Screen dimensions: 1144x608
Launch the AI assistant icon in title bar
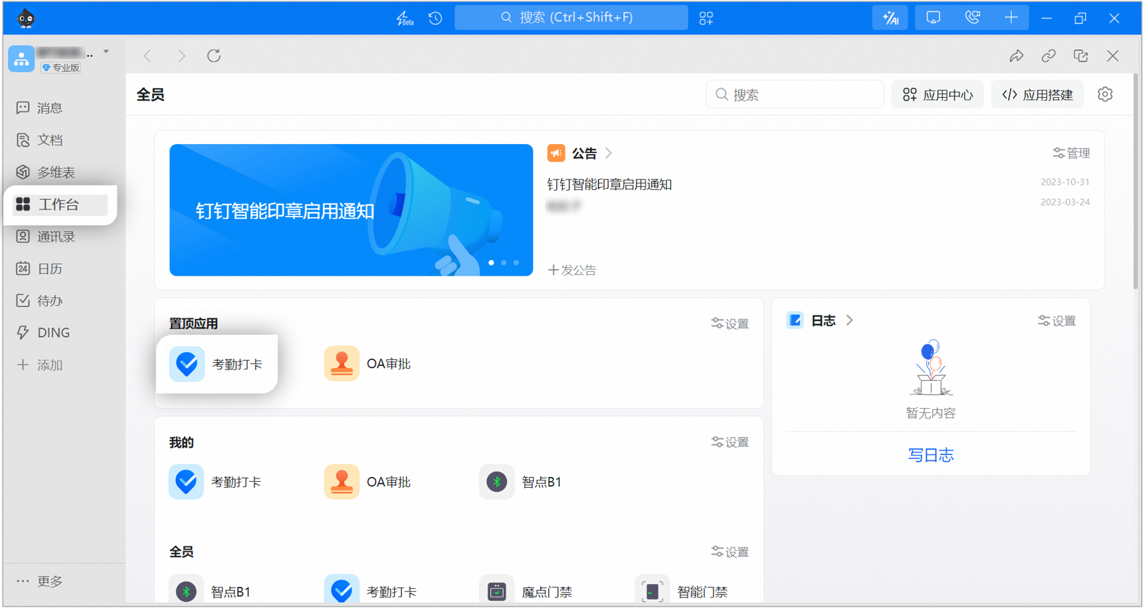click(891, 18)
